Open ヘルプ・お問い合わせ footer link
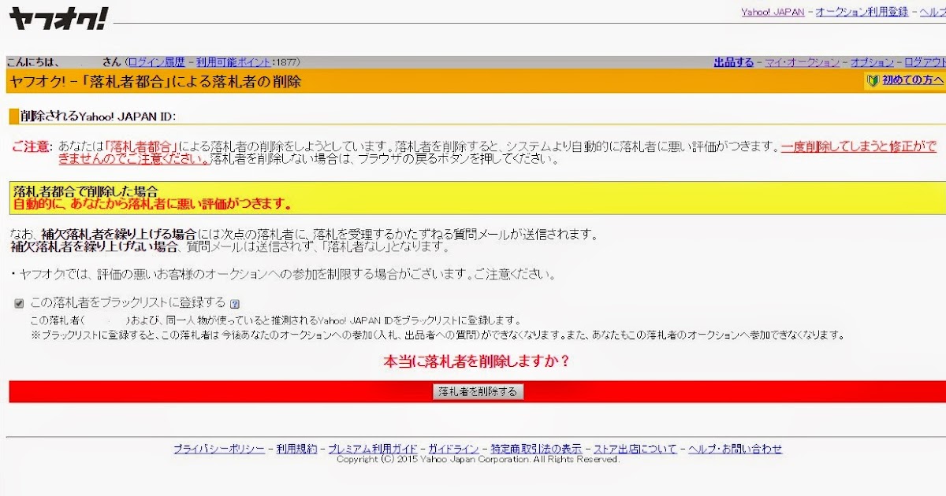The width and height of the screenshot is (946, 496). click(x=735, y=449)
